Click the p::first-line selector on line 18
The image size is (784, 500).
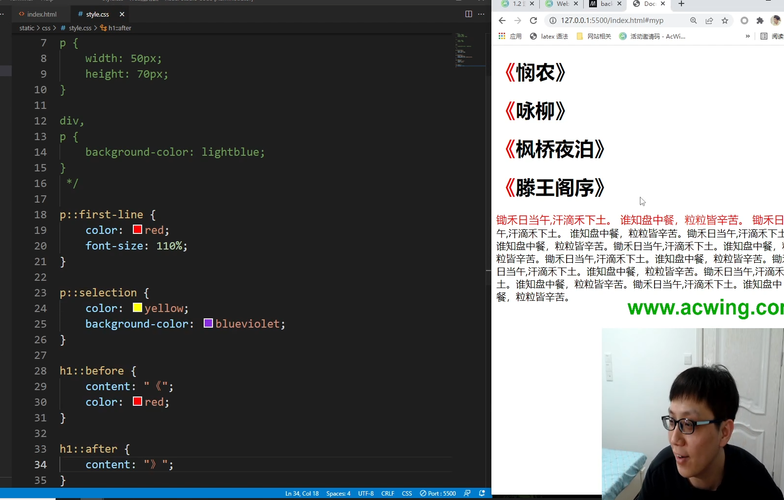point(102,214)
